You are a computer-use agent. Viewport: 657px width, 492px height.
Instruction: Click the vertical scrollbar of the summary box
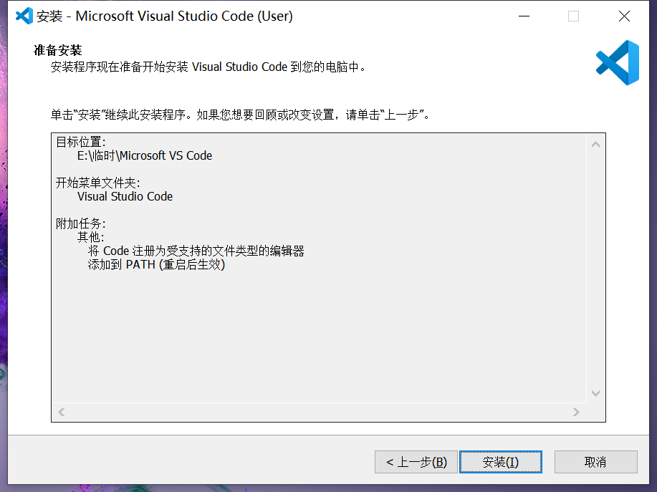(595, 269)
